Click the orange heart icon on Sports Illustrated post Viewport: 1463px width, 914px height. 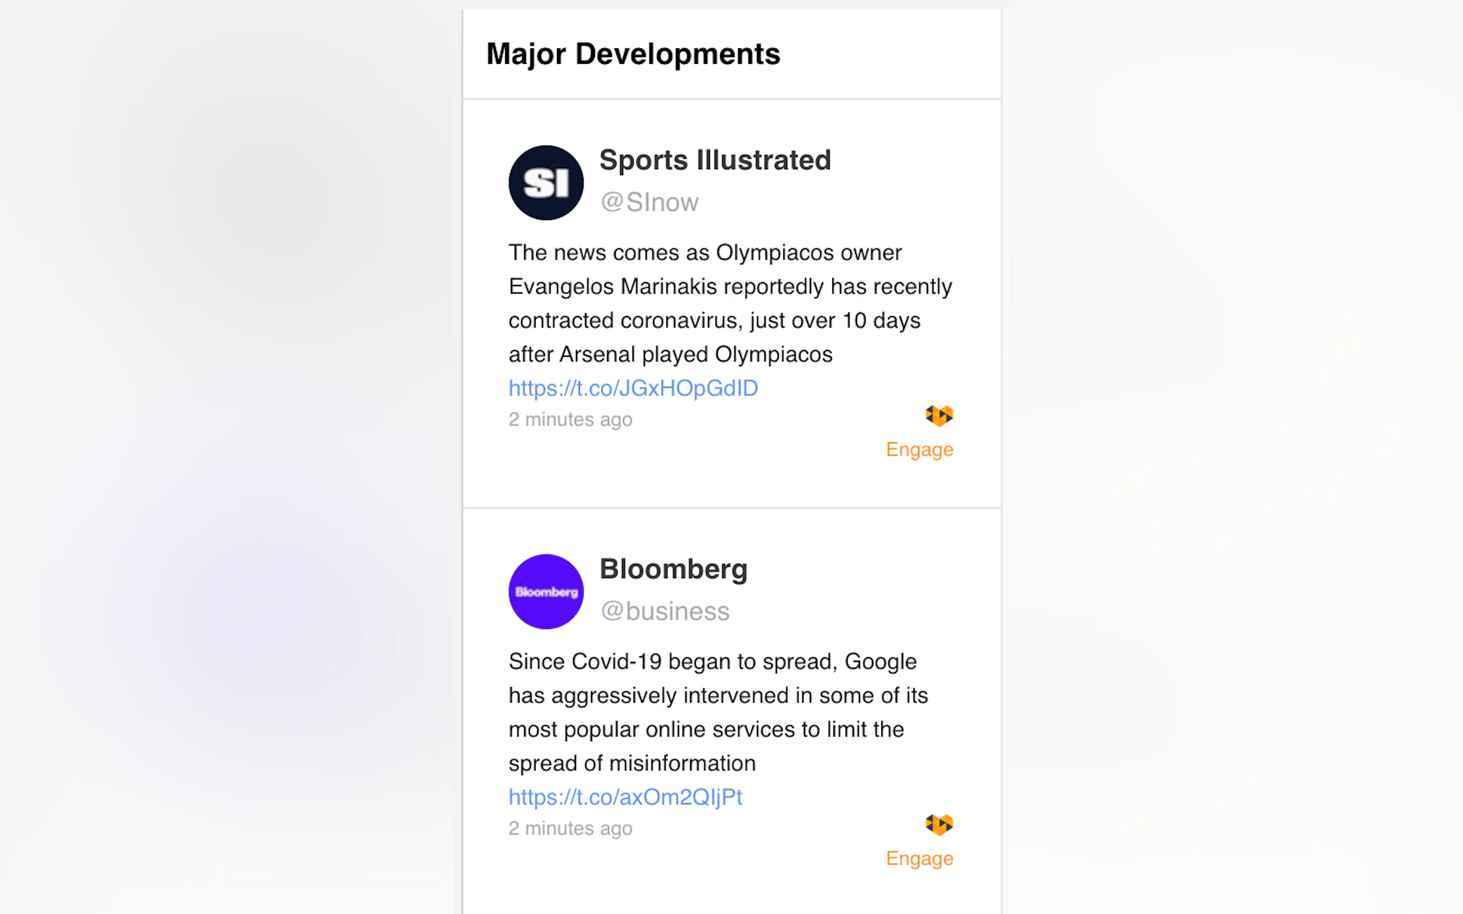939,416
